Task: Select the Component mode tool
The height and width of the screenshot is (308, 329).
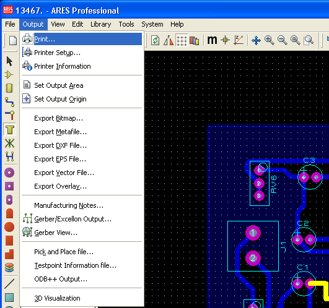Action: pos(9,75)
